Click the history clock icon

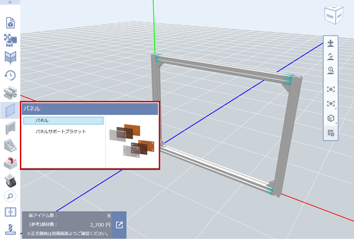point(10,75)
